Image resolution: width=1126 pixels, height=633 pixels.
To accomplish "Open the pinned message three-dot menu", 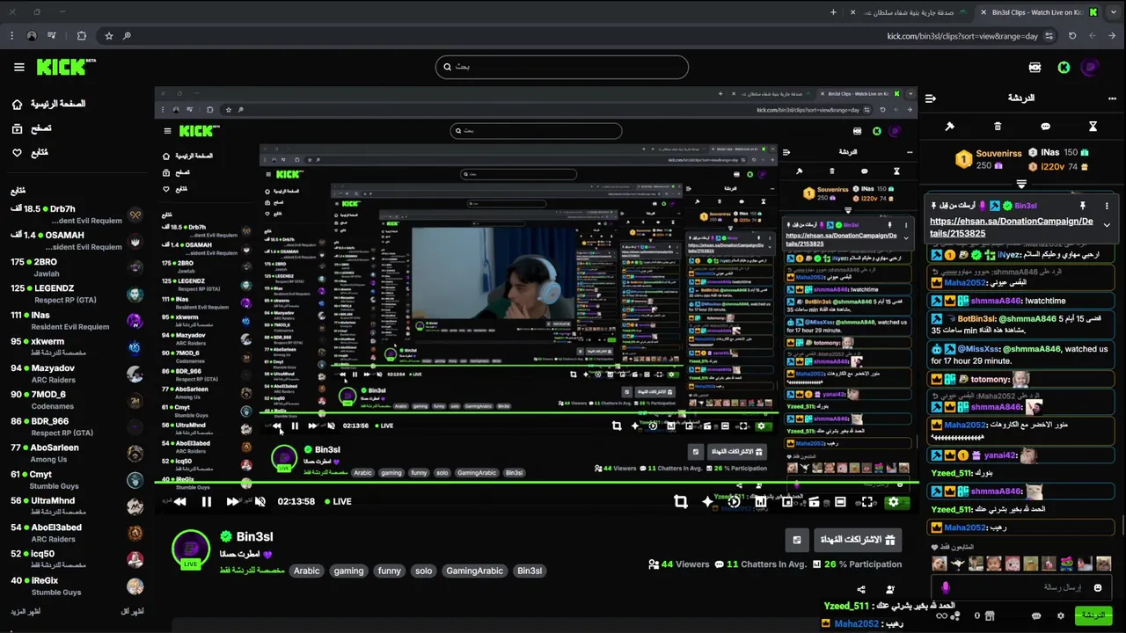I will [1107, 206].
